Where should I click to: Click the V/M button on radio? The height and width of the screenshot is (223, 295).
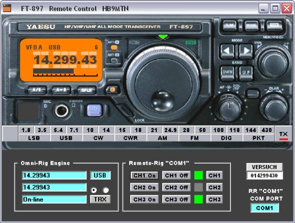click(x=229, y=25)
